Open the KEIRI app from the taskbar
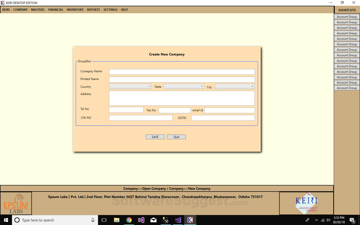Viewport: 360px width, 225px height. tap(190, 220)
